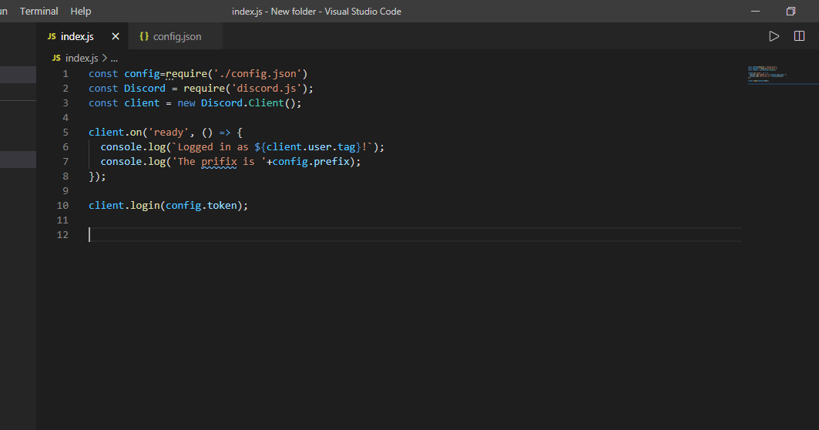Click config.prefix on line 7
The image size is (819, 430).
pyautogui.click(x=310, y=162)
